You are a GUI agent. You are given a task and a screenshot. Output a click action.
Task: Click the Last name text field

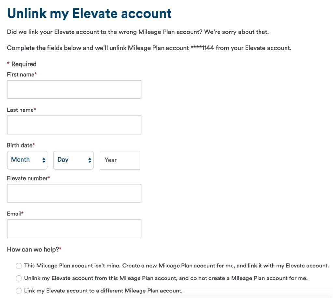click(x=74, y=125)
